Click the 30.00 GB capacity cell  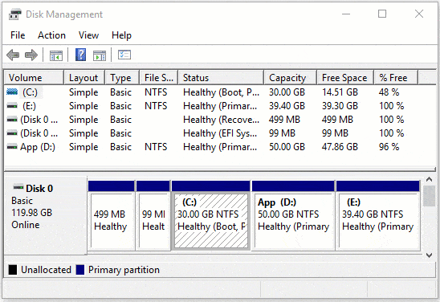(x=287, y=92)
